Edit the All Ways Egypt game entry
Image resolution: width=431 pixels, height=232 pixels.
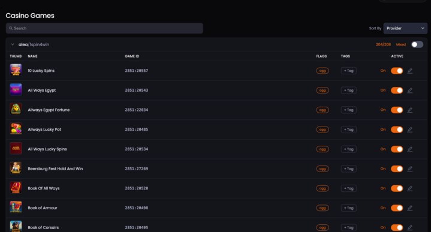pyautogui.click(x=410, y=91)
